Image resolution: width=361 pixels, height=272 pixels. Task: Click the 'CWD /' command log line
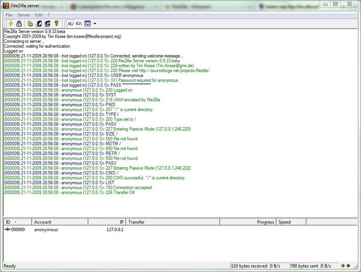pyautogui.click(x=61, y=173)
